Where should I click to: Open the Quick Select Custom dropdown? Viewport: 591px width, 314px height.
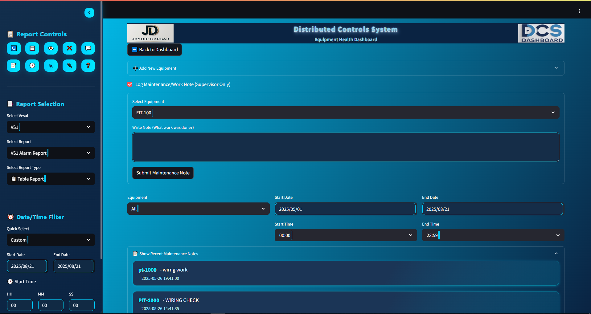(x=51, y=240)
